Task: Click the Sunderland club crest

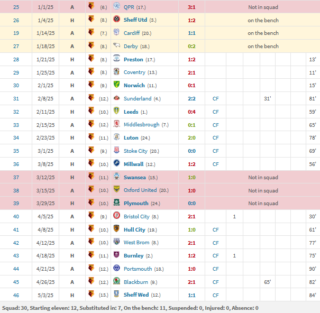Action: (116, 98)
